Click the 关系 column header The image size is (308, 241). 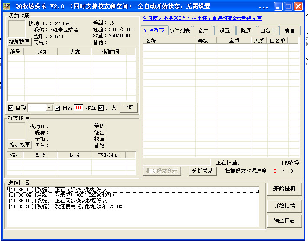pyautogui.click(x=259, y=40)
